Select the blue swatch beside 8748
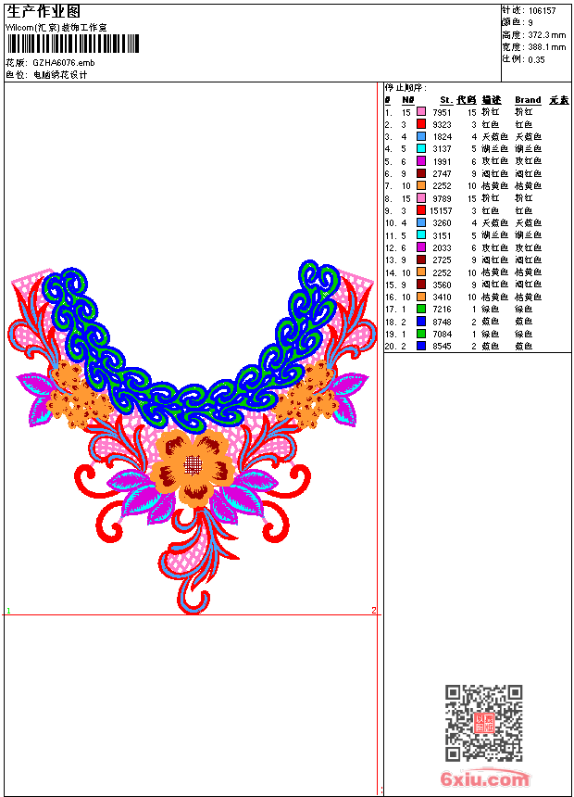 point(421,322)
